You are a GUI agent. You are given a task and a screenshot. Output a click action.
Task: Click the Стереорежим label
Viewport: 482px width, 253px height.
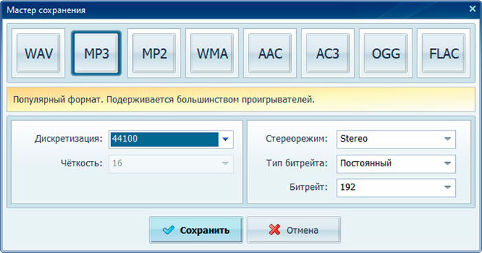click(297, 139)
